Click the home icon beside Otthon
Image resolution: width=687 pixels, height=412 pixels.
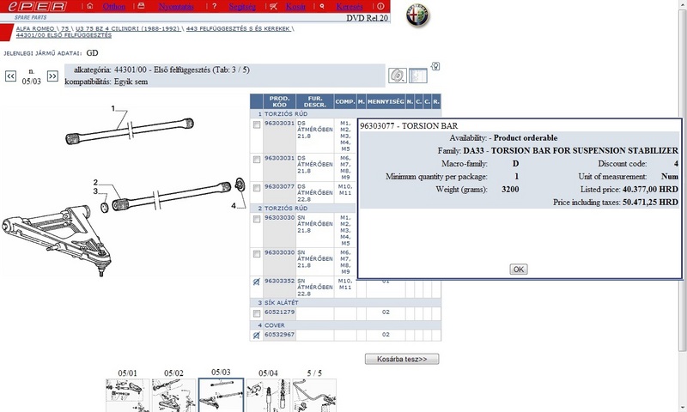[x=90, y=6]
